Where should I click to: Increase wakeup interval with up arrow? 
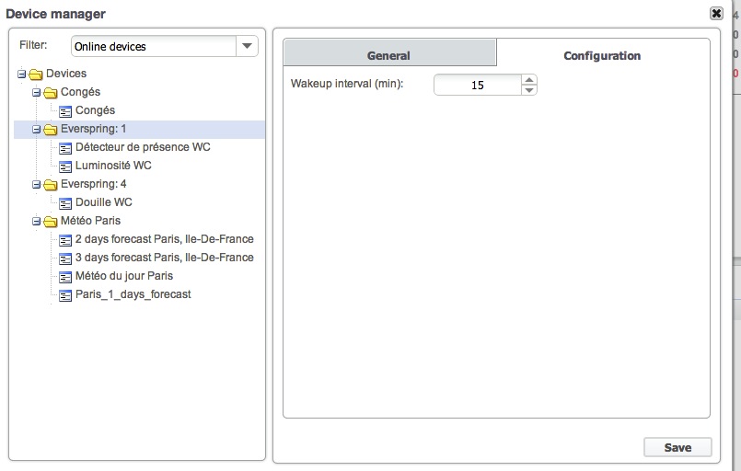[x=528, y=80]
